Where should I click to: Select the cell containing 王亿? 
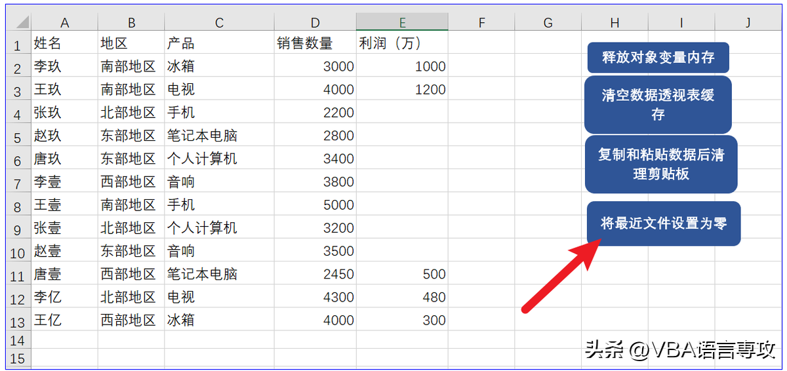(x=65, y=321)
